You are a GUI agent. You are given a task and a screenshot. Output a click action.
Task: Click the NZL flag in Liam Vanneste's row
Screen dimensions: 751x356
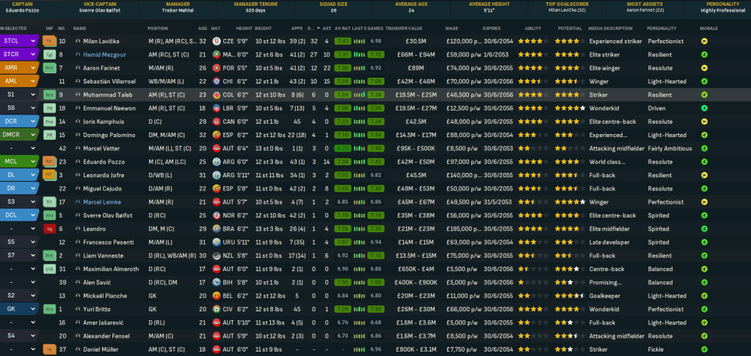coord(216,256)
